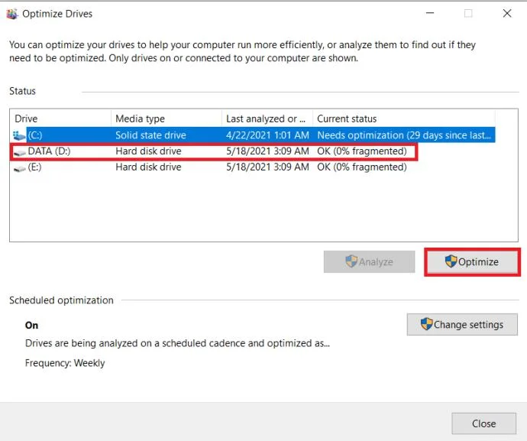Image resolution: width=527 pixels, height=441 pixels.
Task: Click OK (0% fragmented) in (E:) row
Action: coord(362,167)
